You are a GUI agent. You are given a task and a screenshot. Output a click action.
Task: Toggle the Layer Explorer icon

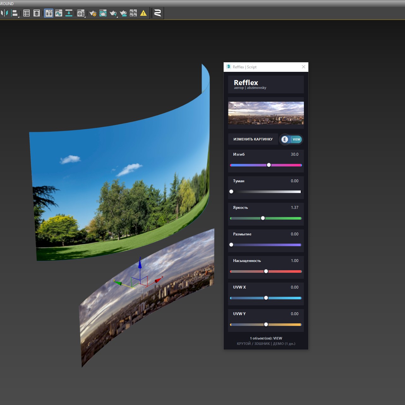tap(37, 13)
